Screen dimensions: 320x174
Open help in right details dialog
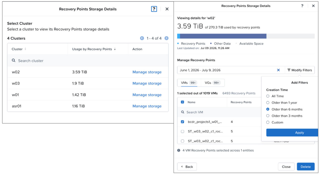pos(302,6)
